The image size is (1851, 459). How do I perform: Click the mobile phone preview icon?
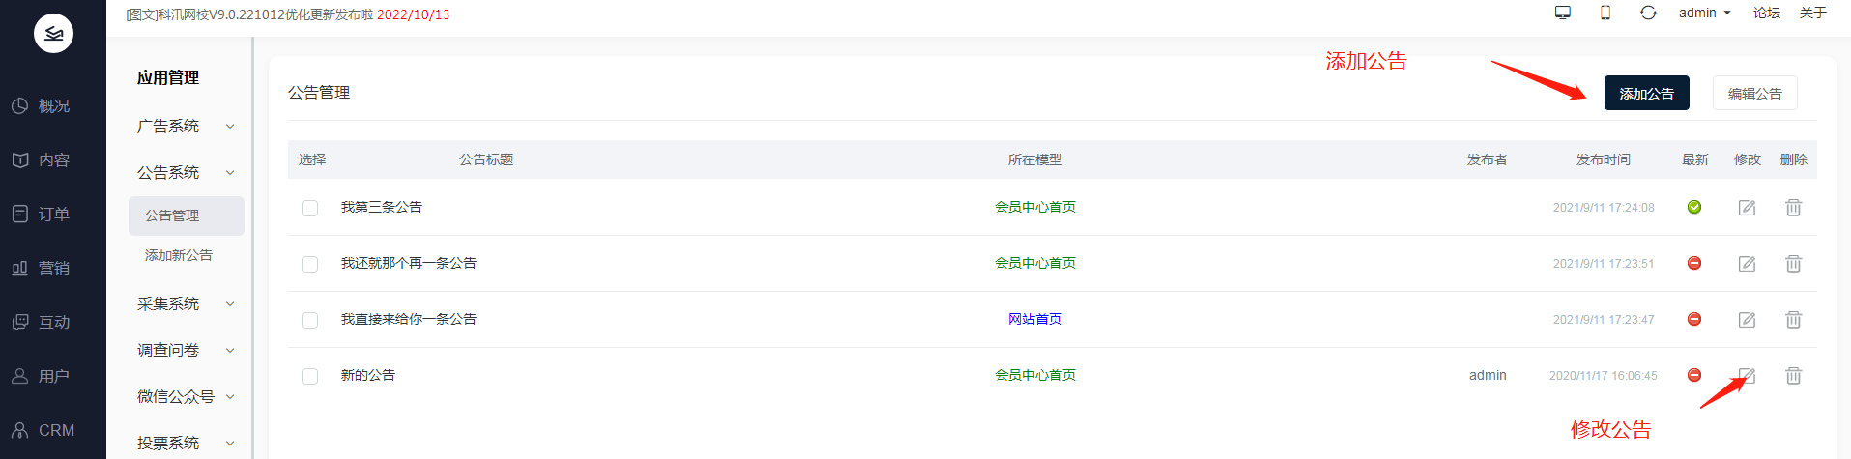click(1605, 13)
